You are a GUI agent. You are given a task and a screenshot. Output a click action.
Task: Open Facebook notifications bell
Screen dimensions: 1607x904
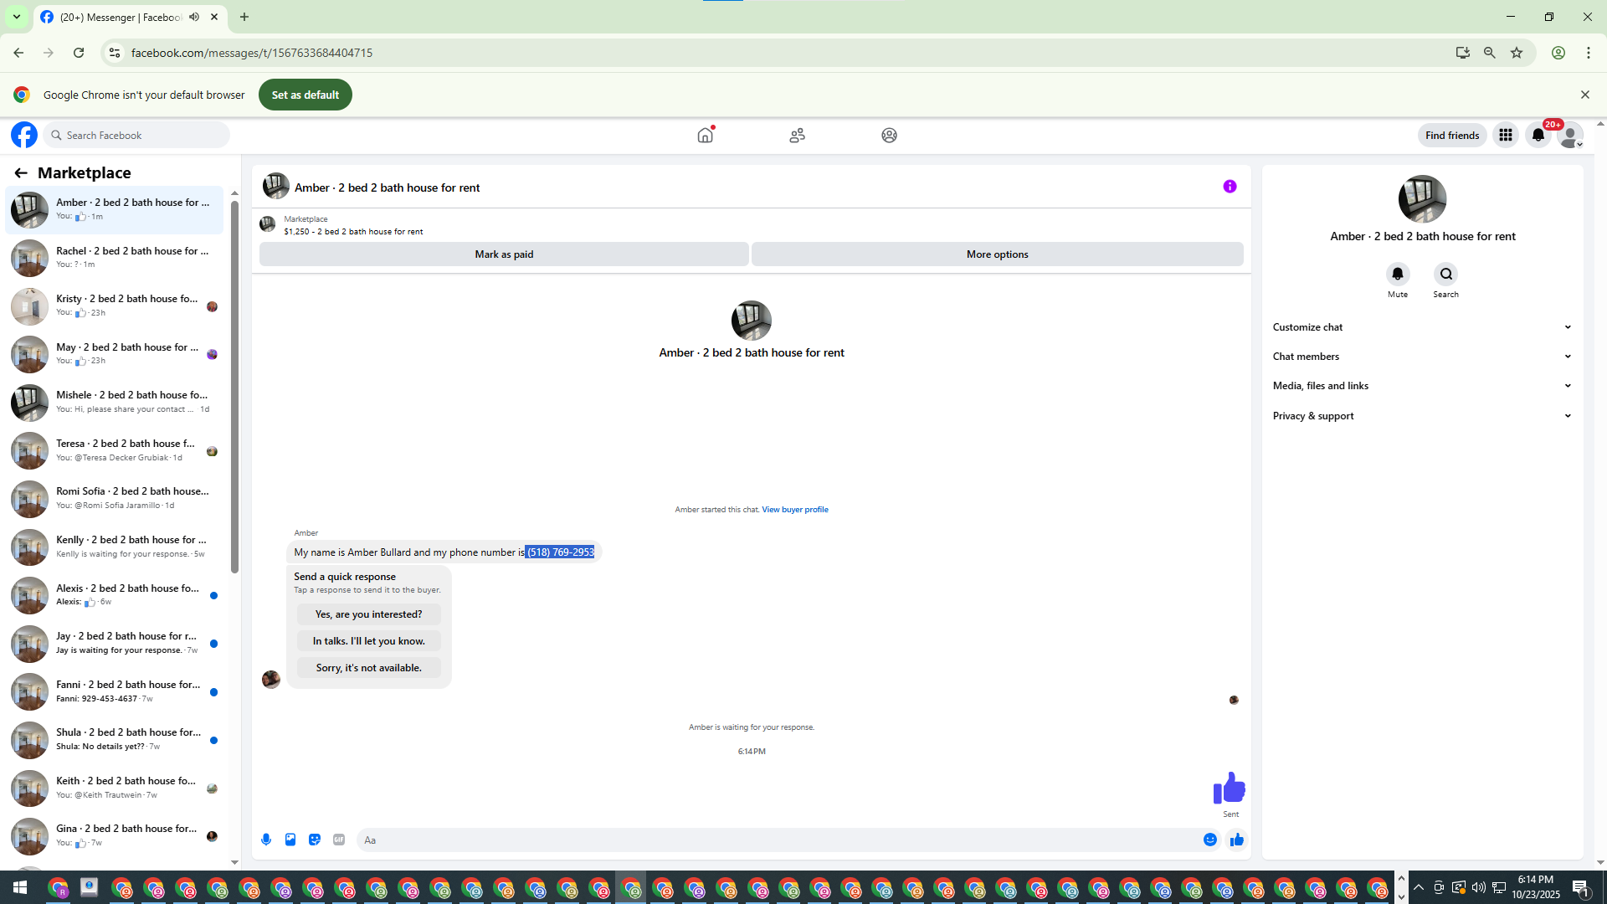1538,135
